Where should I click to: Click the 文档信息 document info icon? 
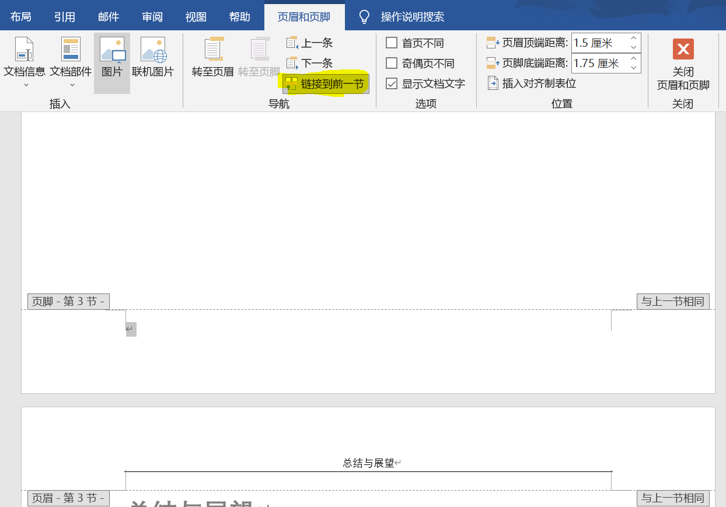pos(24,49)
